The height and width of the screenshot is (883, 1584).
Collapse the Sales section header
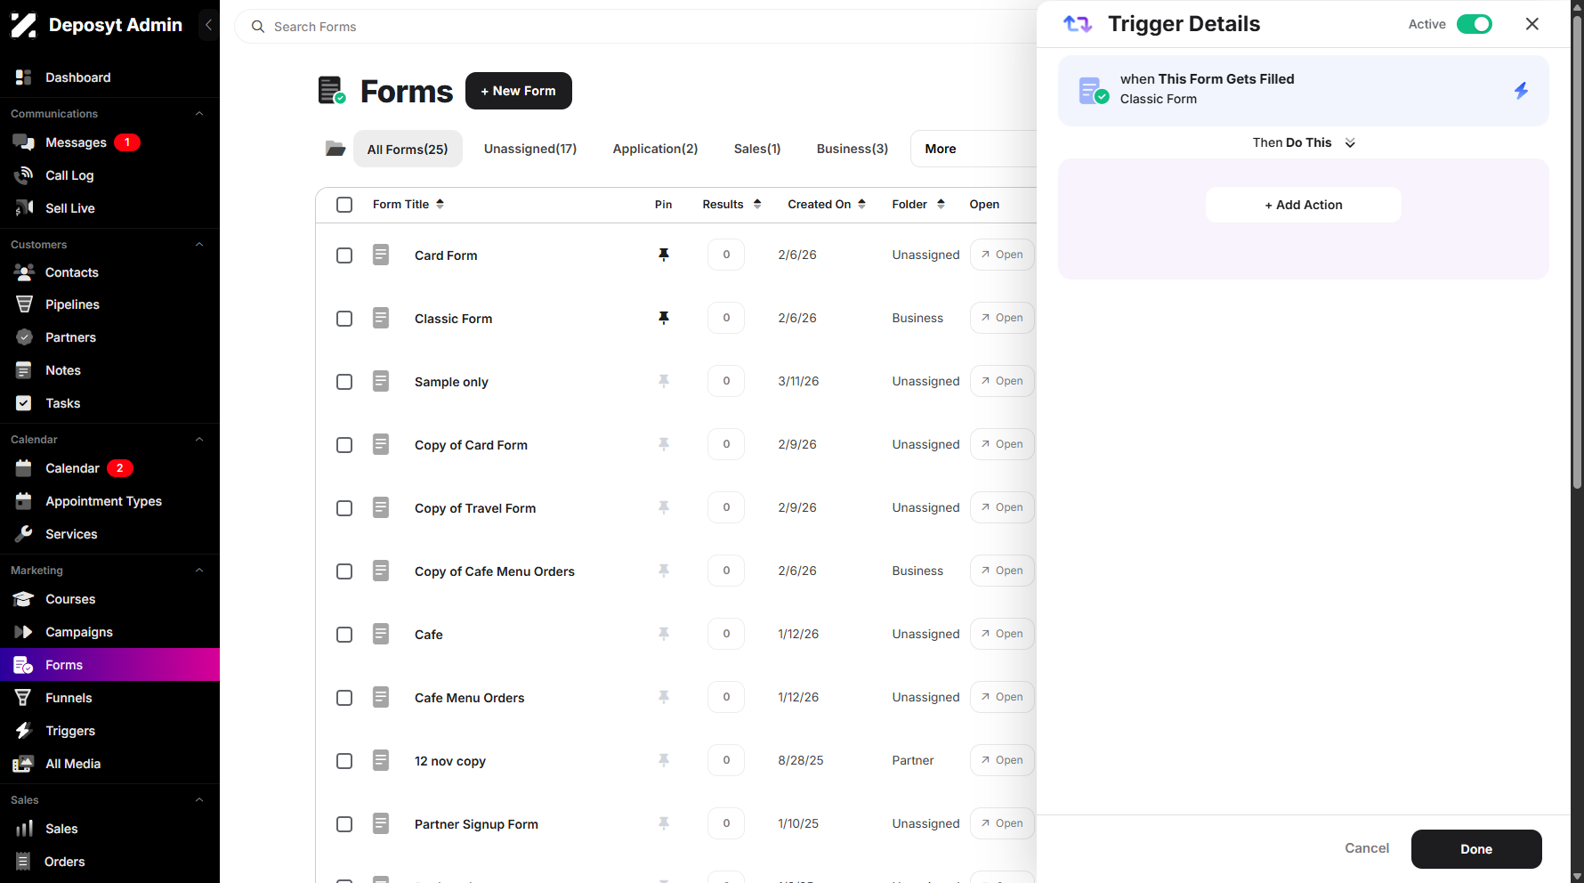pos(199,800)
